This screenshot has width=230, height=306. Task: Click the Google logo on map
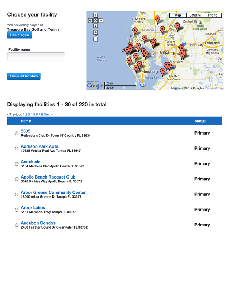point(95,86)
